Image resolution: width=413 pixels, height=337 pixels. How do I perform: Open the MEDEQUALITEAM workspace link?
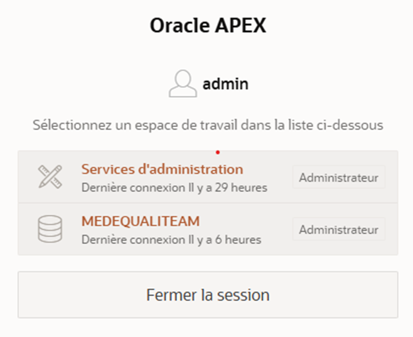[141, 221]
